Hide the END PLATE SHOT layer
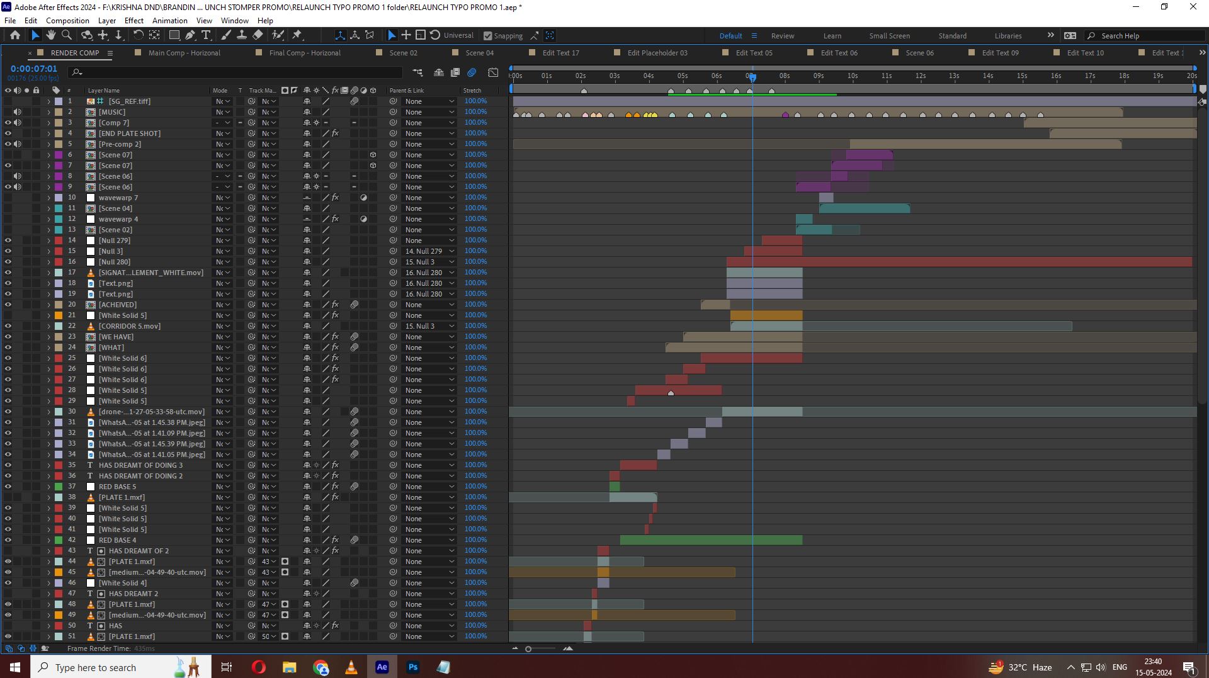 [x=8, y=133]
